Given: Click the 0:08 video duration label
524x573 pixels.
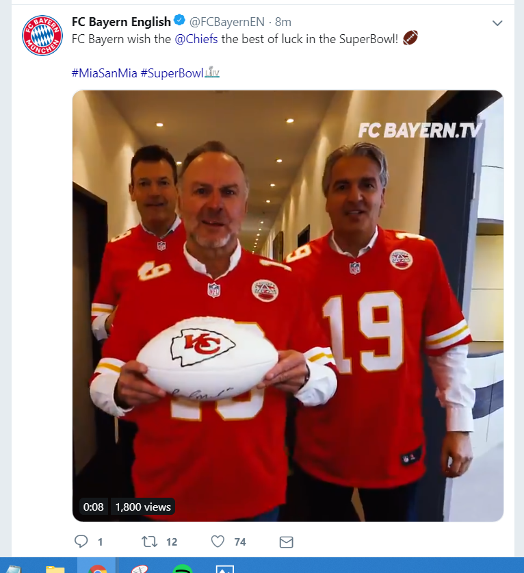Looking at the screenshot, I should (93, 507).
